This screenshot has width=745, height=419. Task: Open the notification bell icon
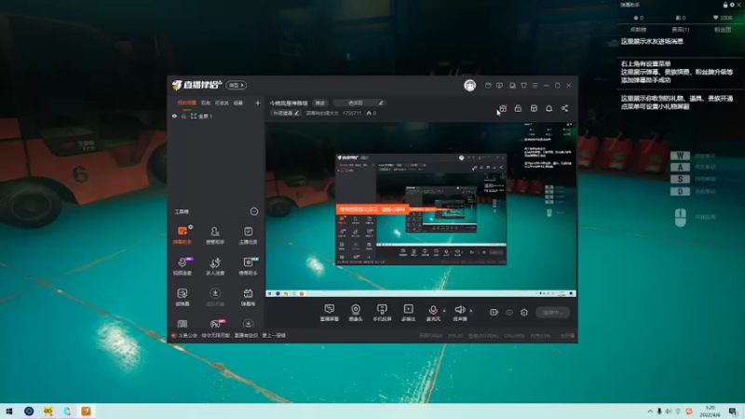549,108
